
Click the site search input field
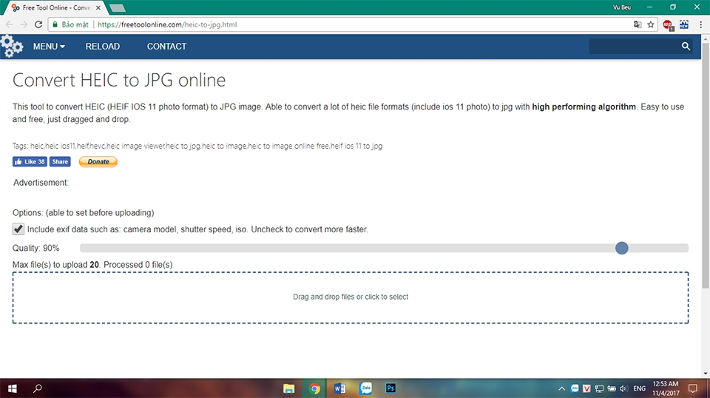coord(634,46)
